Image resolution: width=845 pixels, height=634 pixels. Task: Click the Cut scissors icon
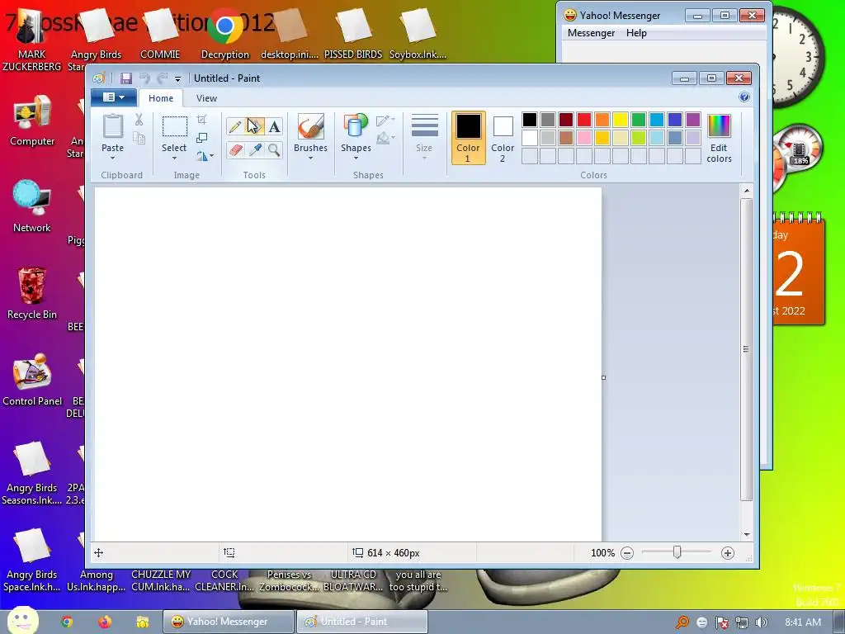pyautogui.click(x=139, y=120)
